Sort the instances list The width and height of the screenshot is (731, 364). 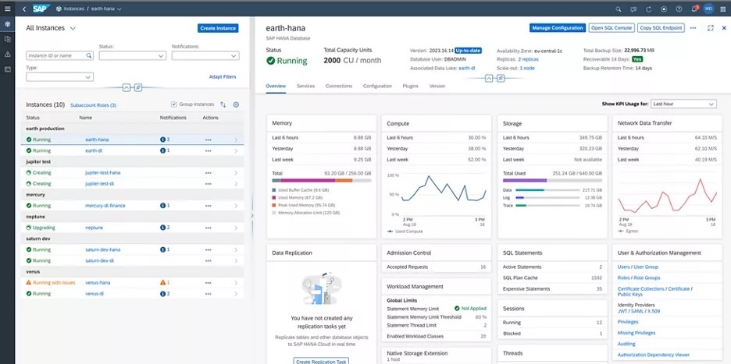(x=223, y=104)
